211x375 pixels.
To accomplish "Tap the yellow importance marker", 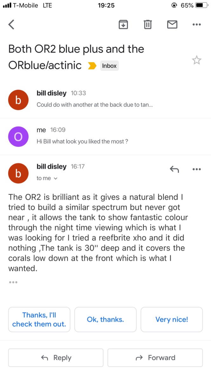I will pyautogui.click(x=92, y=66).
